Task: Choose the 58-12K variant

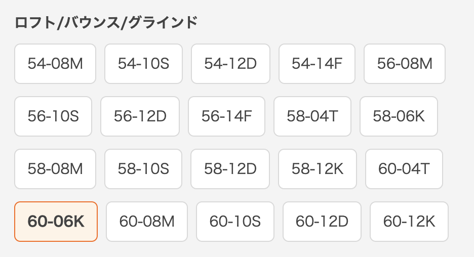Action: coord(318,169)
